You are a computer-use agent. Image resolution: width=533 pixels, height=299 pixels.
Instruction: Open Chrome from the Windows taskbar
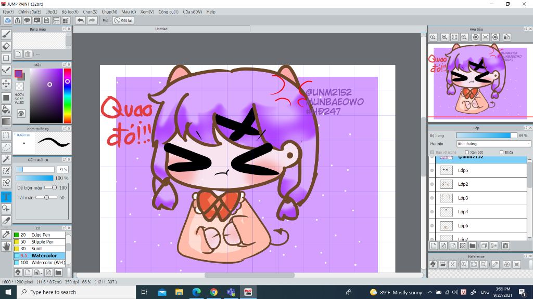[x=213, y=292]
